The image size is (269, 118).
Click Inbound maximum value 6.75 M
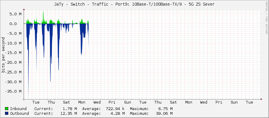(x=165, y=109)
